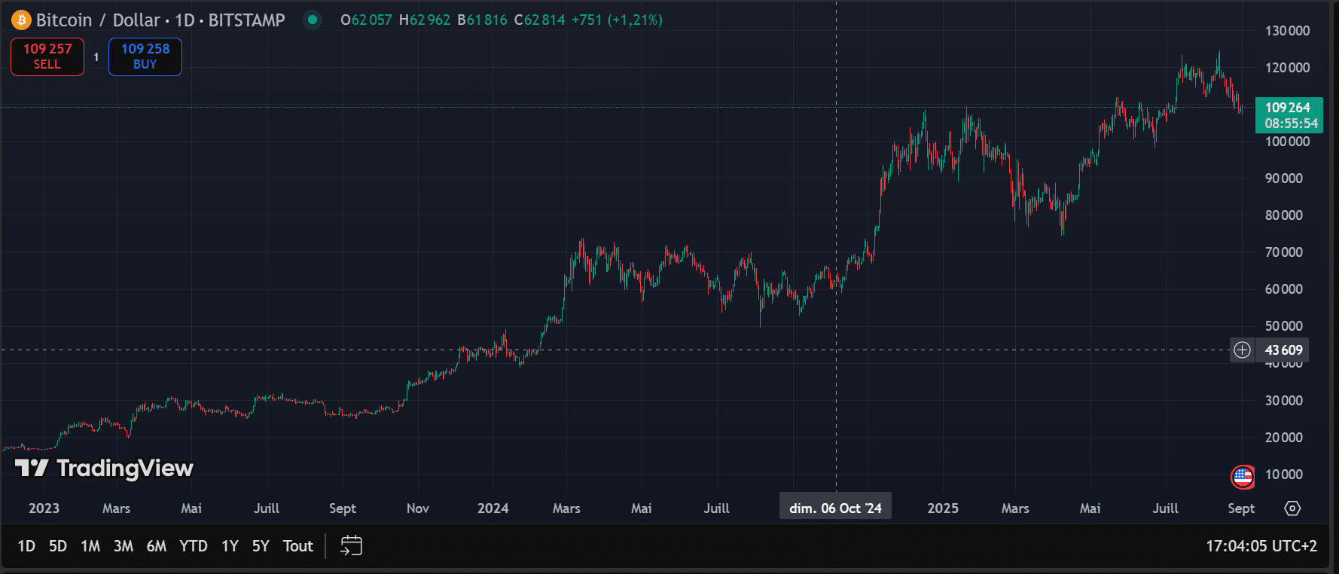The height and width of the screenshot is (574, 1339).
Task: Click the plus icon beside 43 609
Action: (x=1242, y=350)
